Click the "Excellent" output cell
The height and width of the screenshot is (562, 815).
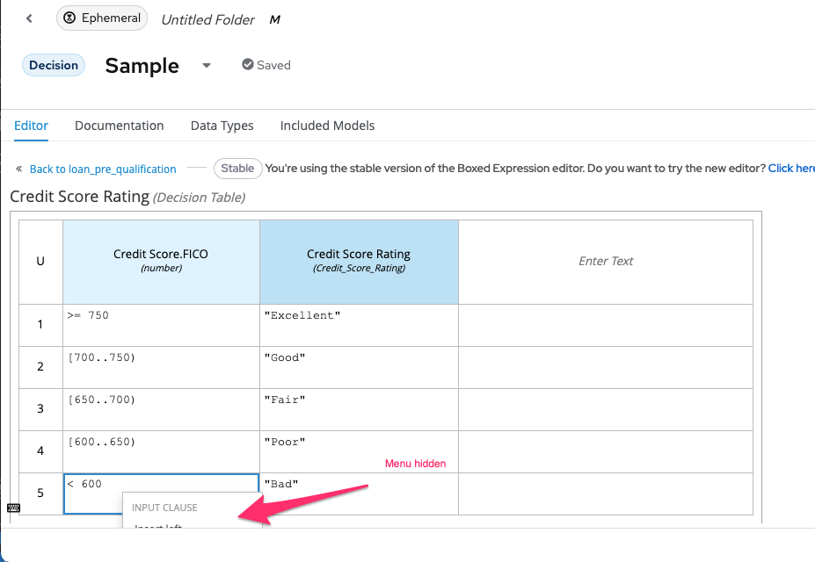[359, 325]
